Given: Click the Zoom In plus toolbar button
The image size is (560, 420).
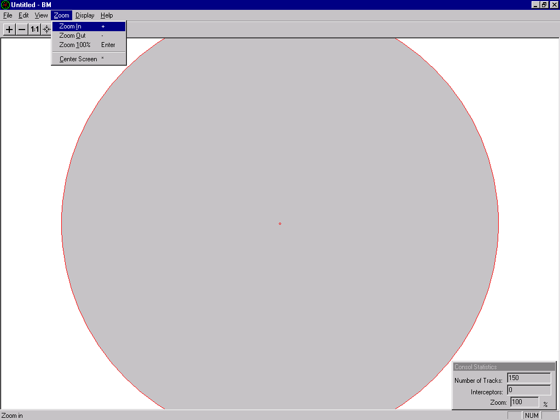Looking at the screenshot, I should click(x=9, y=30).
